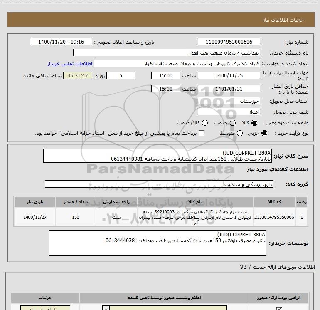Click the delivery province field خوزستان

click(229, 101)
